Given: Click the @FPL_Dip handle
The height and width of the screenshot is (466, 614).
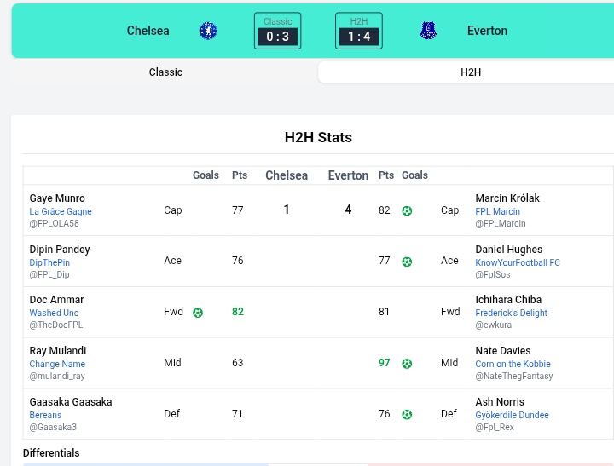Looking at the screenshot, I should click(x=49, y=274).
